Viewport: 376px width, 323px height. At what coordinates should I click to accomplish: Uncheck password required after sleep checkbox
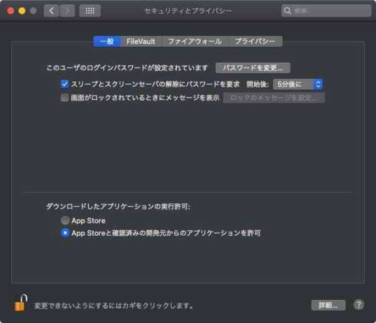click(65, 83)
